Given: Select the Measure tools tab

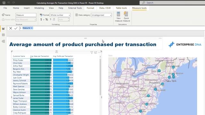Looking at the screenshot, I should pyautogui.click(x=139, y=8).
